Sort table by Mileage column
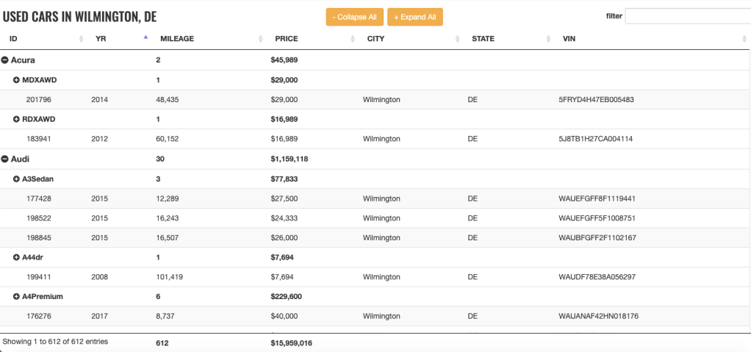This screenshot has height=352, width=751. 177,39
